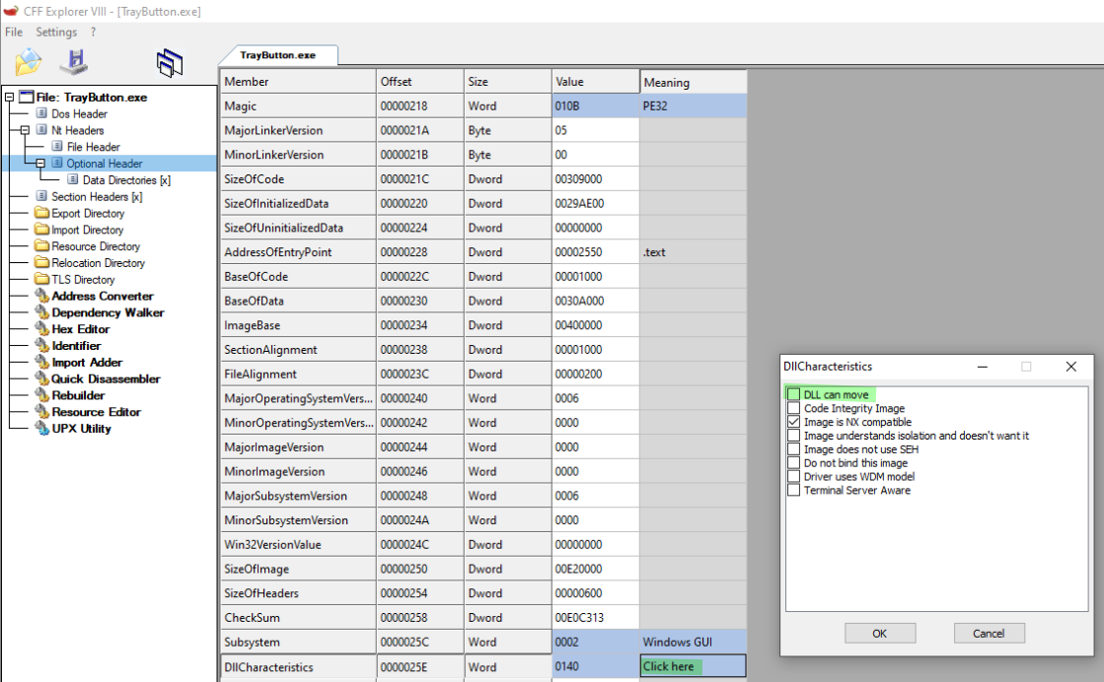The width and height of the screenshot is (1104, 682).
Task: Open Quick Disassembler tool
Action: pyautogui.click(x=106, y=379)
